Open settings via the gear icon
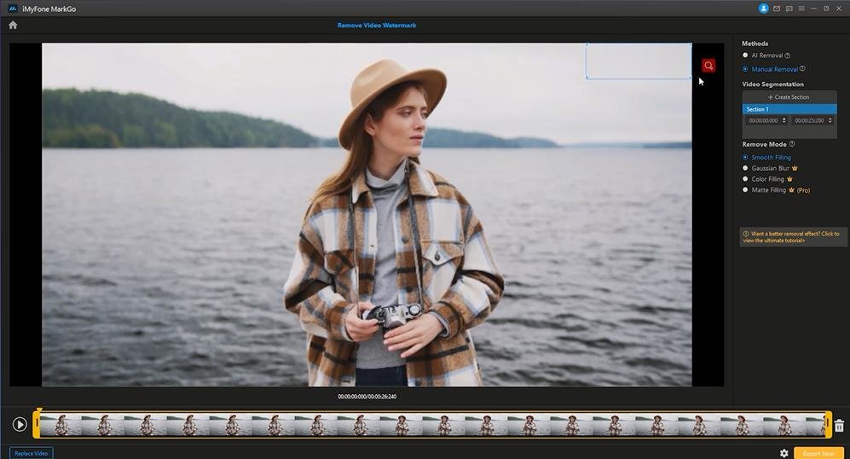This screenshot has height=459, width=850. 784,453
